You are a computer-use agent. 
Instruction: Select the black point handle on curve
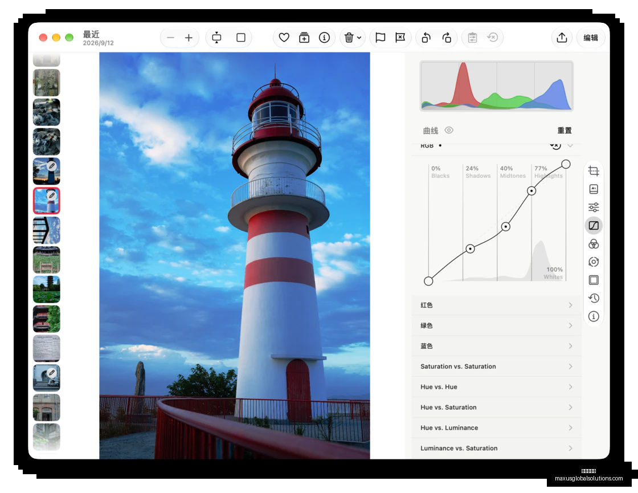(x=428, y=281)
